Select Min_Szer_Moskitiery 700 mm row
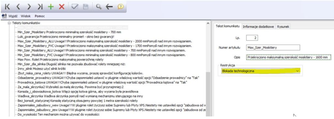The width and height of the screenshot is (334, 119). pos(69,32)
